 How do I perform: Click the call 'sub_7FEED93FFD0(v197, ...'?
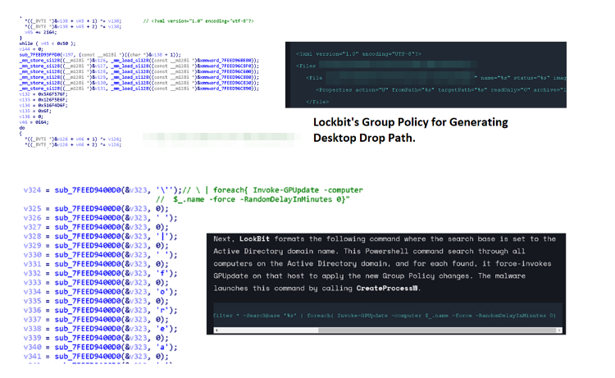coord(100,55)
